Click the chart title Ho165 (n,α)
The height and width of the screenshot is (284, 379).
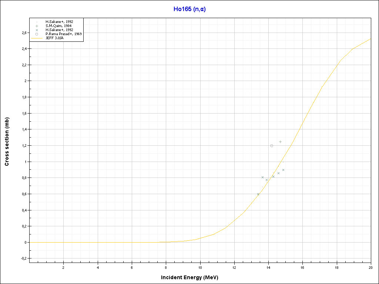coord(189,9)
